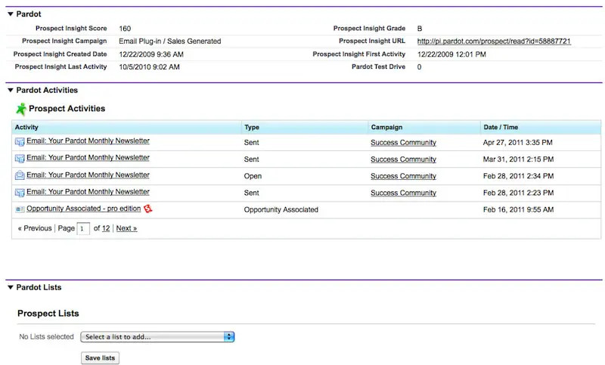Click the email icon in the Mar 31, 2011 row
This screenshot has height=365, width=605.
(x=20, y=159)
